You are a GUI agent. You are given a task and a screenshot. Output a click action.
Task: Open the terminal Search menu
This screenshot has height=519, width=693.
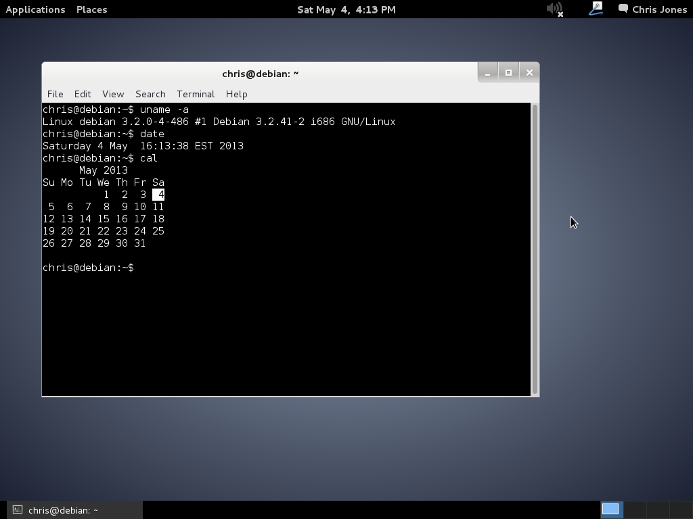pos(150,94)
